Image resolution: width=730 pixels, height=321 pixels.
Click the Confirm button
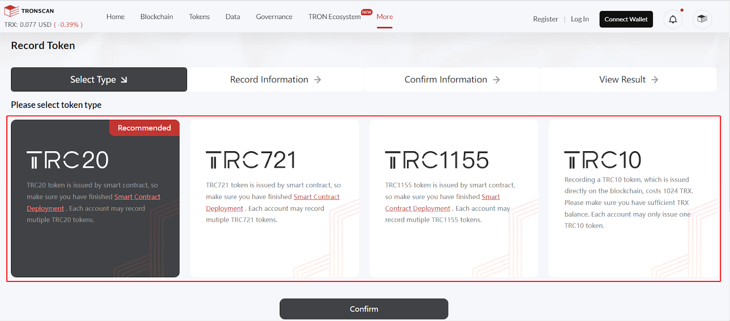click(364, 309)
